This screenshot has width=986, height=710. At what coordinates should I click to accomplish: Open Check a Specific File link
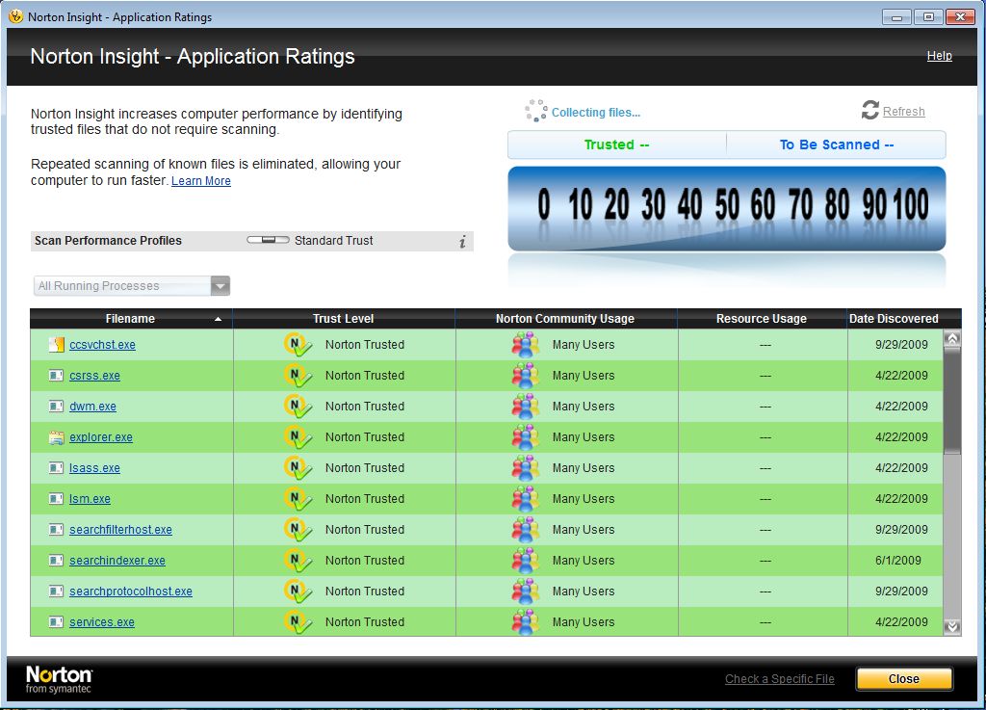click(780, 679)
